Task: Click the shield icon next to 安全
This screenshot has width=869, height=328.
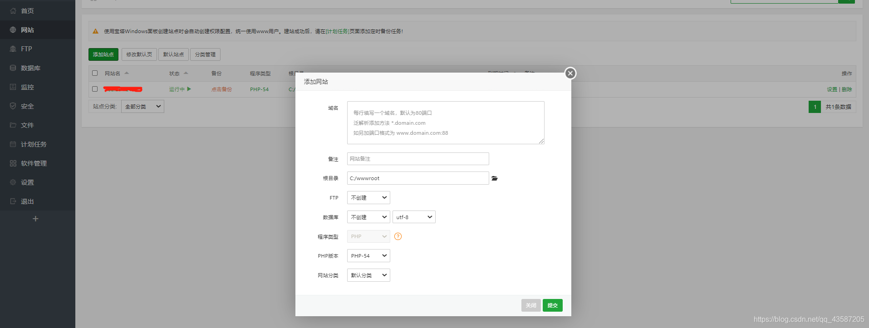Action: point(13,106)
